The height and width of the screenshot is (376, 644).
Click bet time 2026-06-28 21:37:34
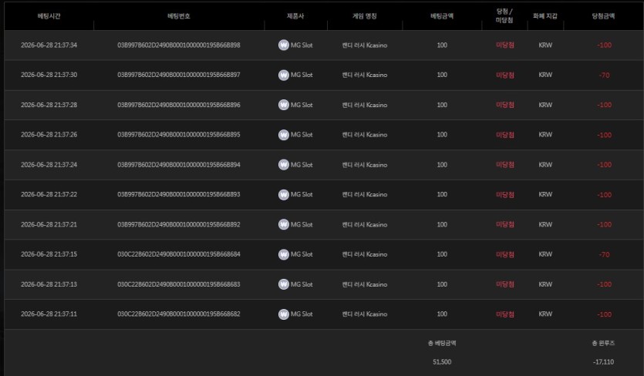[x=49, y=45]
